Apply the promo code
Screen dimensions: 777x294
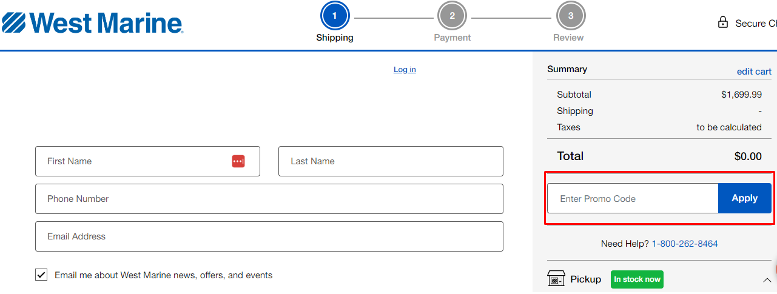click(745, 198)
